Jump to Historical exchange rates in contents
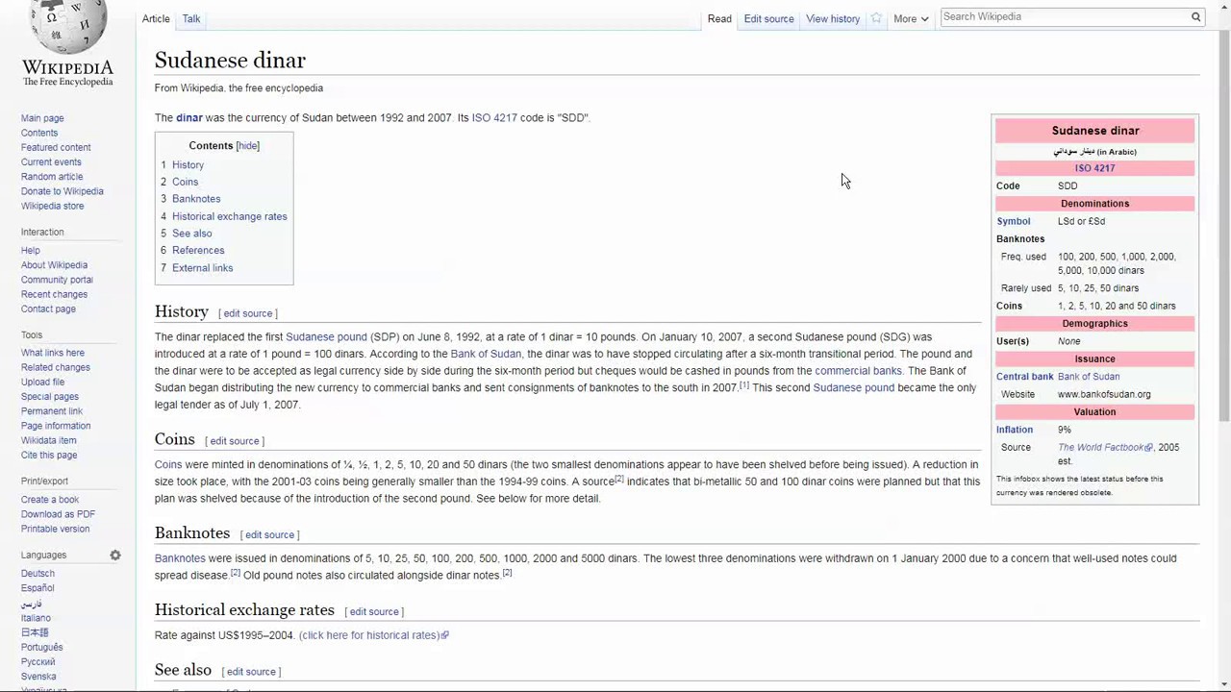This screenshot has width=1231, height=692. 230,216
